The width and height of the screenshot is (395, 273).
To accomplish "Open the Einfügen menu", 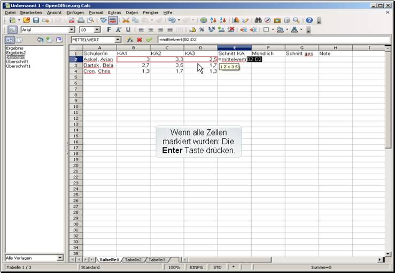I will point(75,12).
